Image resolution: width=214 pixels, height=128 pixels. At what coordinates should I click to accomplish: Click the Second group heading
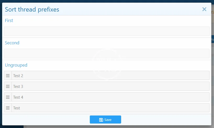[x=12, y=43]
